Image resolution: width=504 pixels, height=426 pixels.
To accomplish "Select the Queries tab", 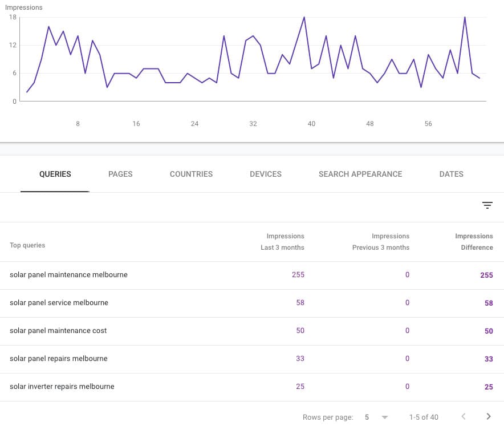I will 55,175.
